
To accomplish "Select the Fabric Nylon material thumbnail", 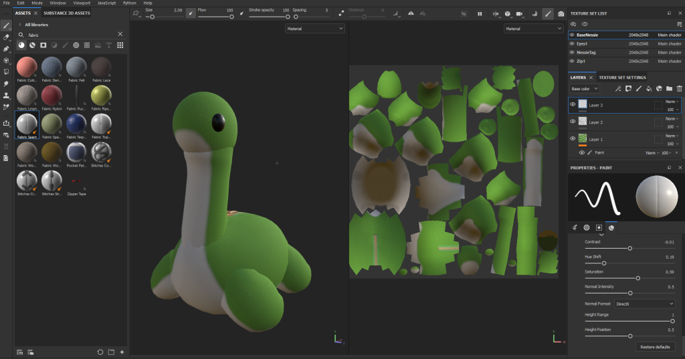I will [x=52, y=96].
